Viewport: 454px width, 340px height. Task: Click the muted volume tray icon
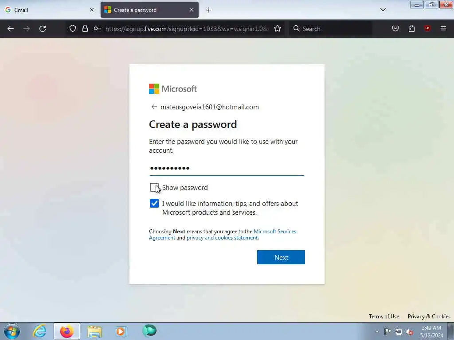(409, 332)
